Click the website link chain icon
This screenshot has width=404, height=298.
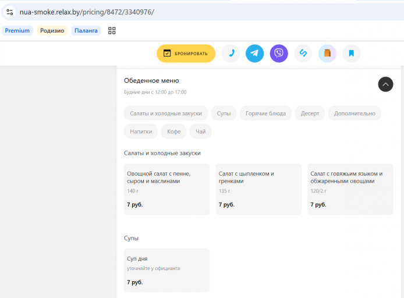click(x=303, y=54)
